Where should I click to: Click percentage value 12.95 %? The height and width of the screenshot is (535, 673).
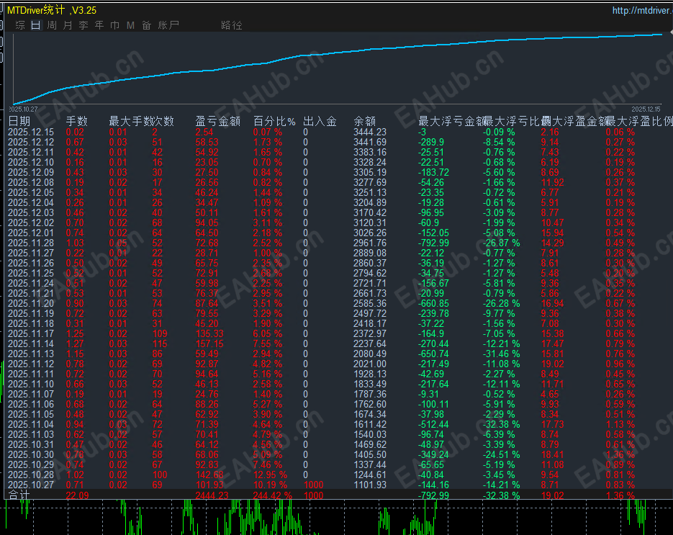pos(270,475)
